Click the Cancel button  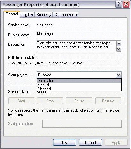[91, 142]
